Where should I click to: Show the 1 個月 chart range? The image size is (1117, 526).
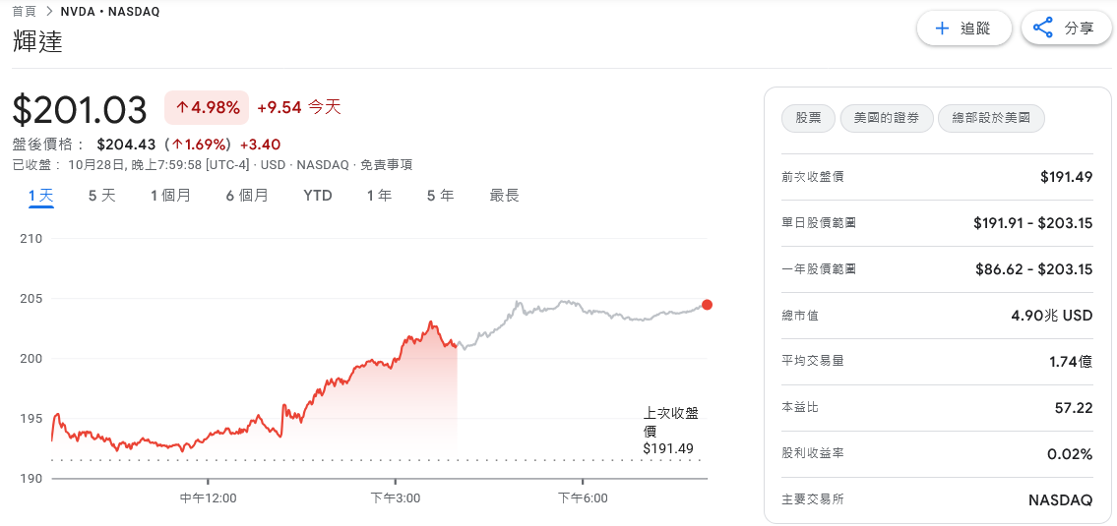pos(170,196)
